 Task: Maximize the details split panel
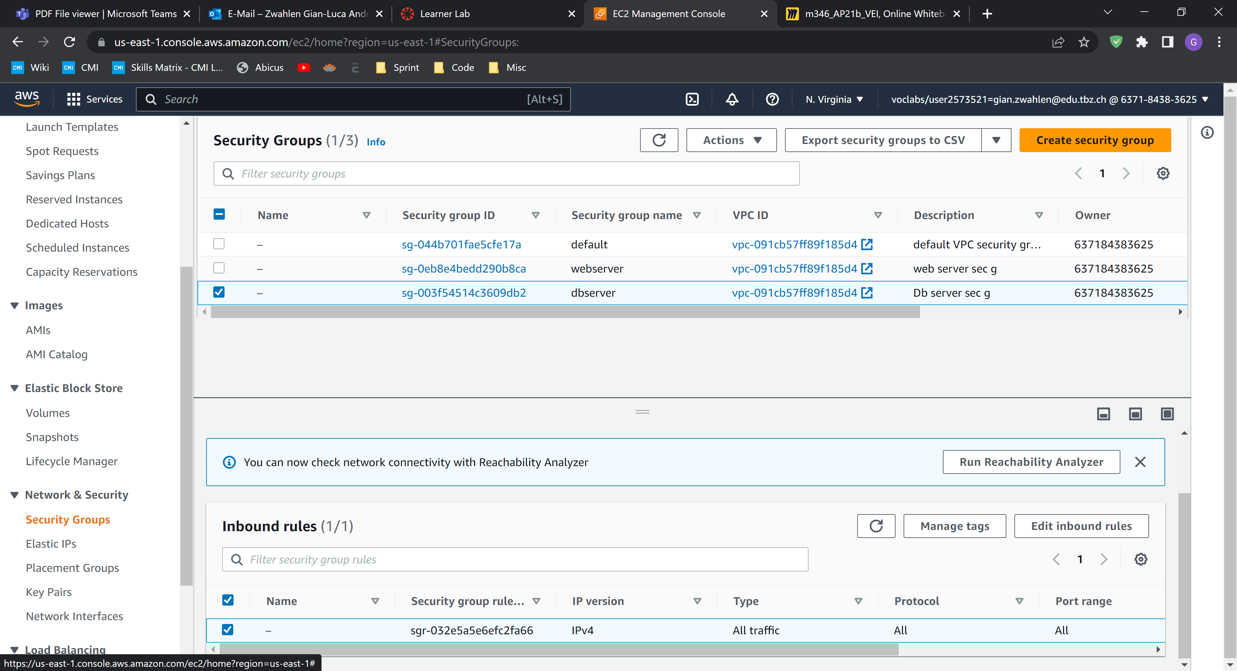click(1167, 414)
